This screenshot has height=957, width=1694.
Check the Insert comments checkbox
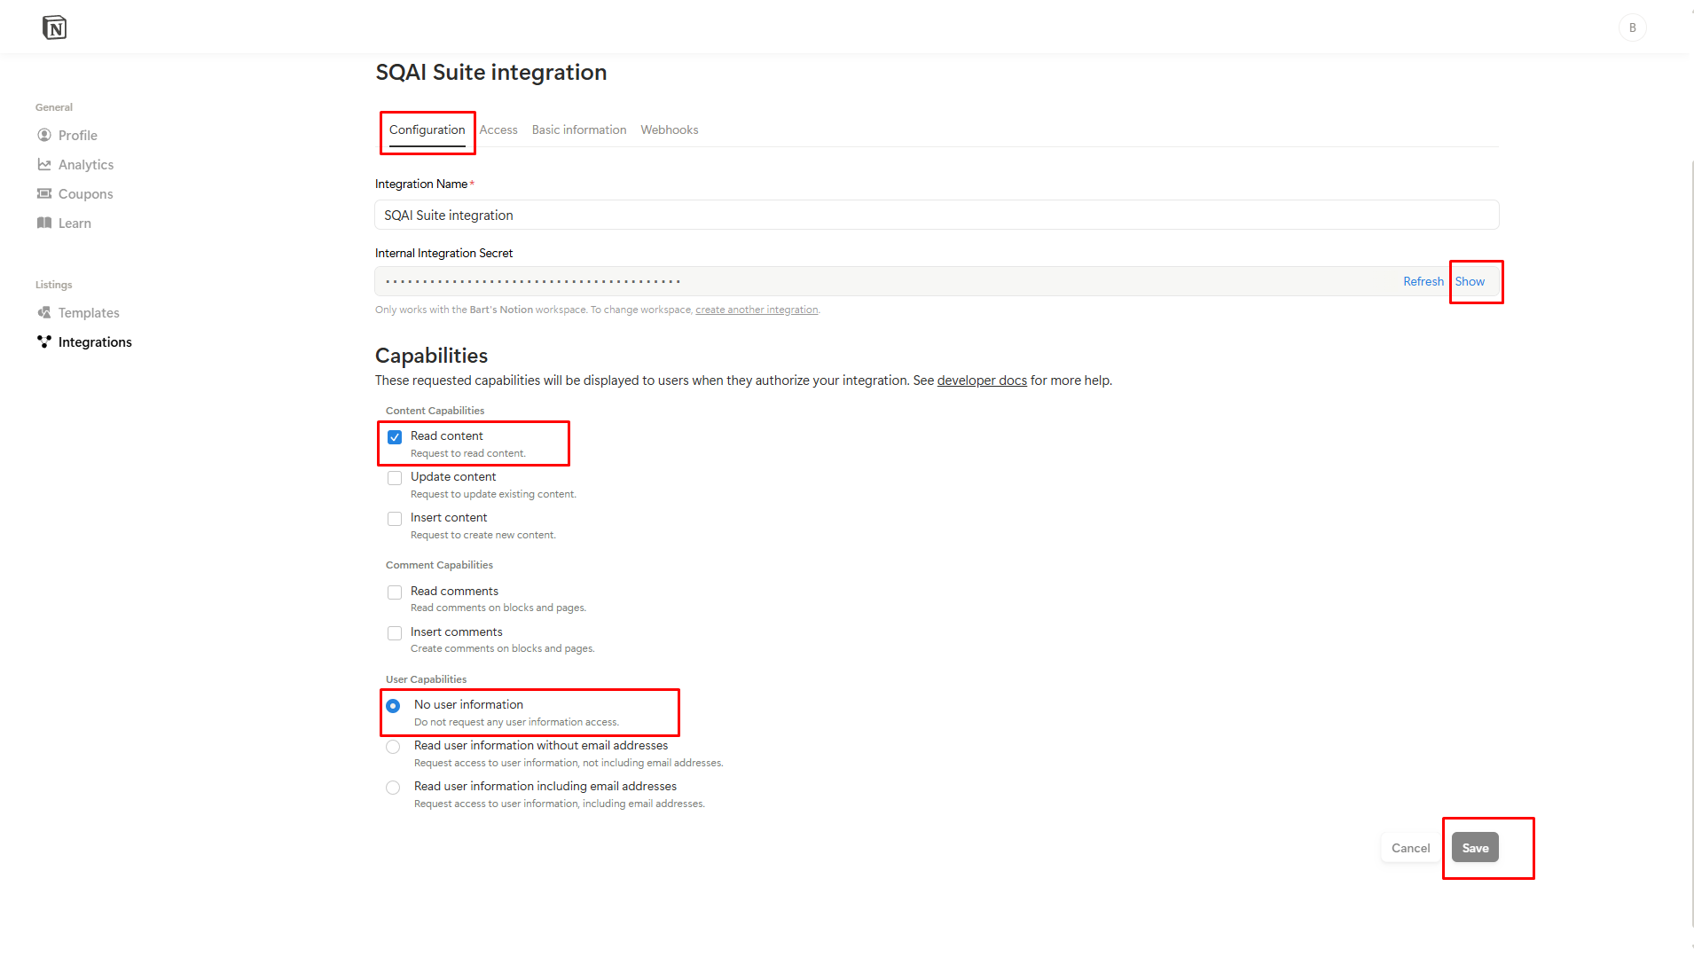click(x=395, y=633)
